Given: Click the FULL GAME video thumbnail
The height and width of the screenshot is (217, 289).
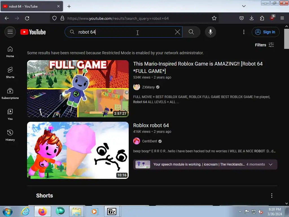Looking at the screenshot, I should [78, 88].
